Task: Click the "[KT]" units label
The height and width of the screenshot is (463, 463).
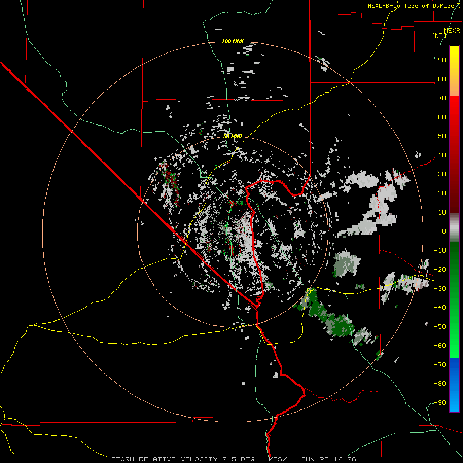Action: coord(439,35)
